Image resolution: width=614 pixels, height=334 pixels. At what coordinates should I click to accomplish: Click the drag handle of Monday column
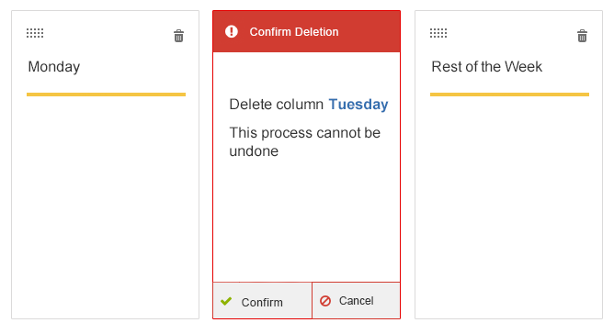pos(35,33)
